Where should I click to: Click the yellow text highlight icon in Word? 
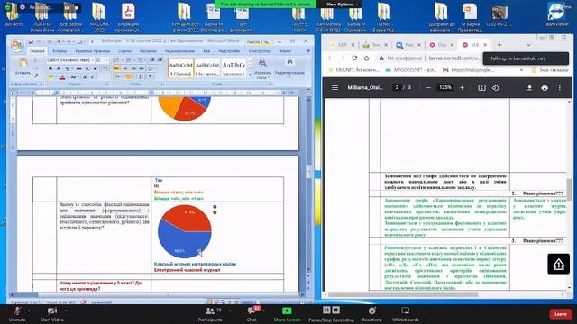coord(50,77)
